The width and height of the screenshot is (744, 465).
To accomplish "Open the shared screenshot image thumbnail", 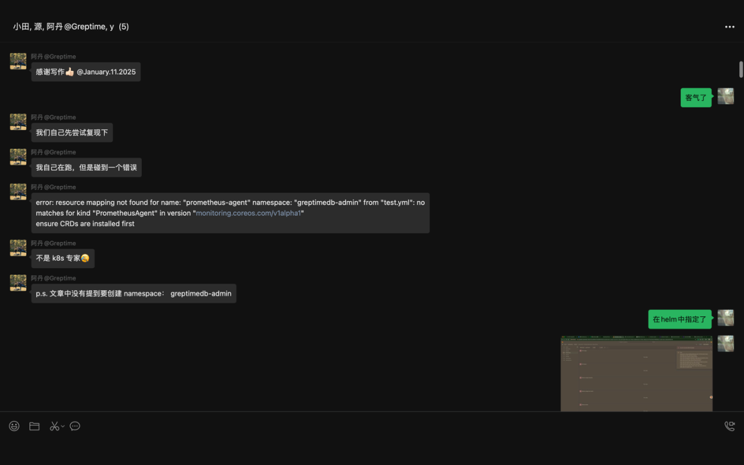I will coord(636,374).
